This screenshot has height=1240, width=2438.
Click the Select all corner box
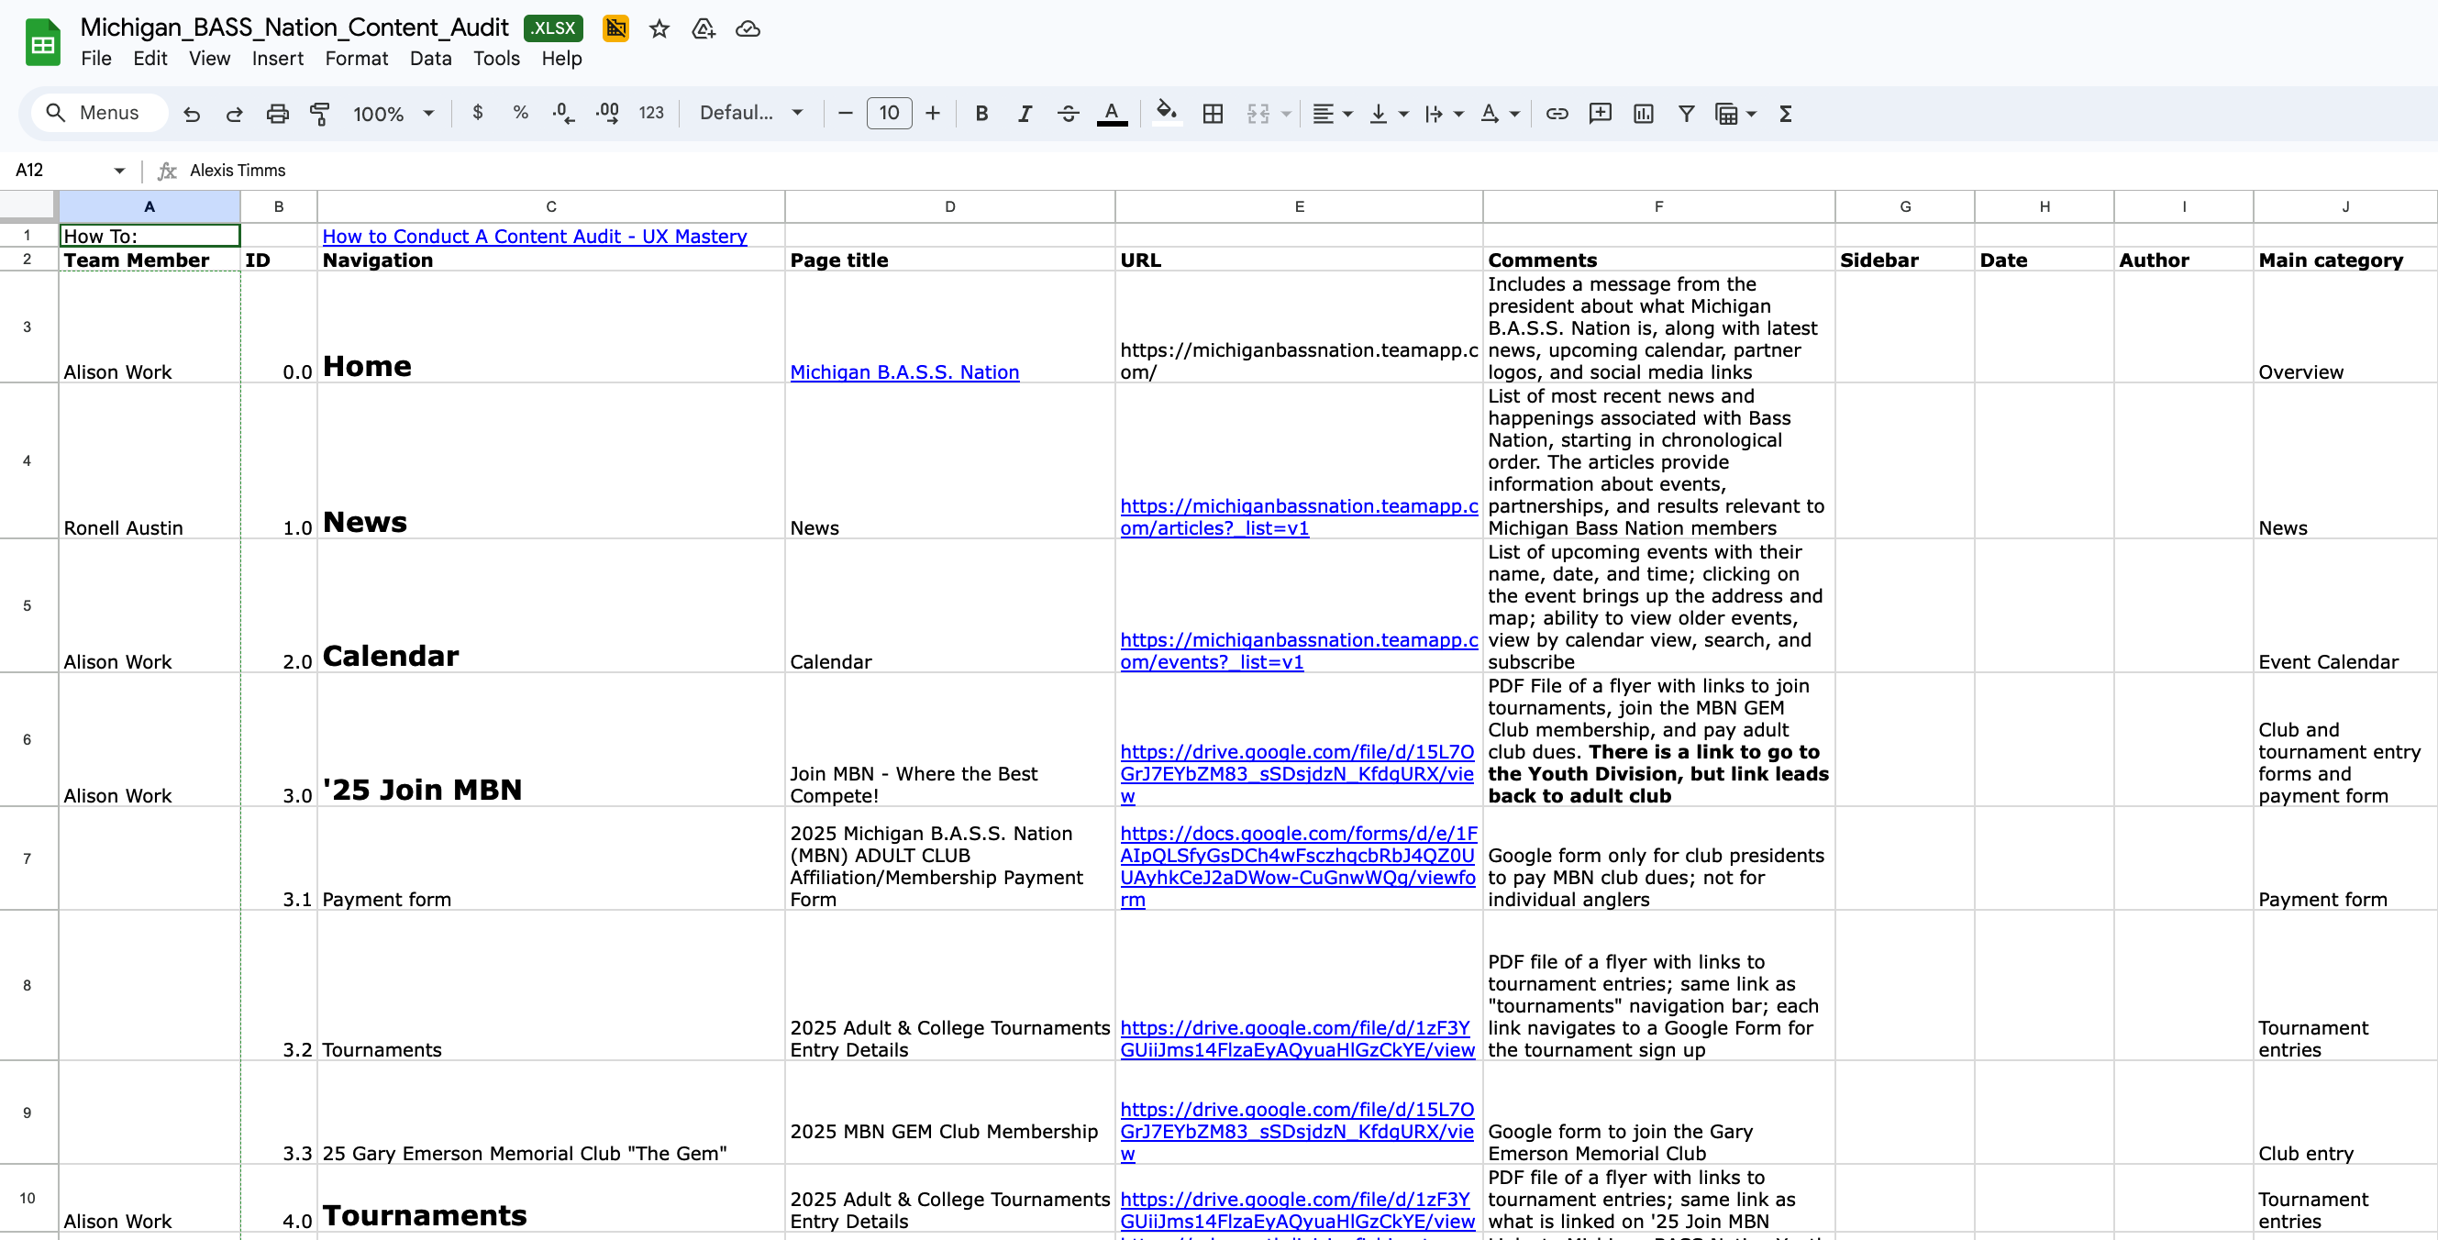(x=28, y=205)
